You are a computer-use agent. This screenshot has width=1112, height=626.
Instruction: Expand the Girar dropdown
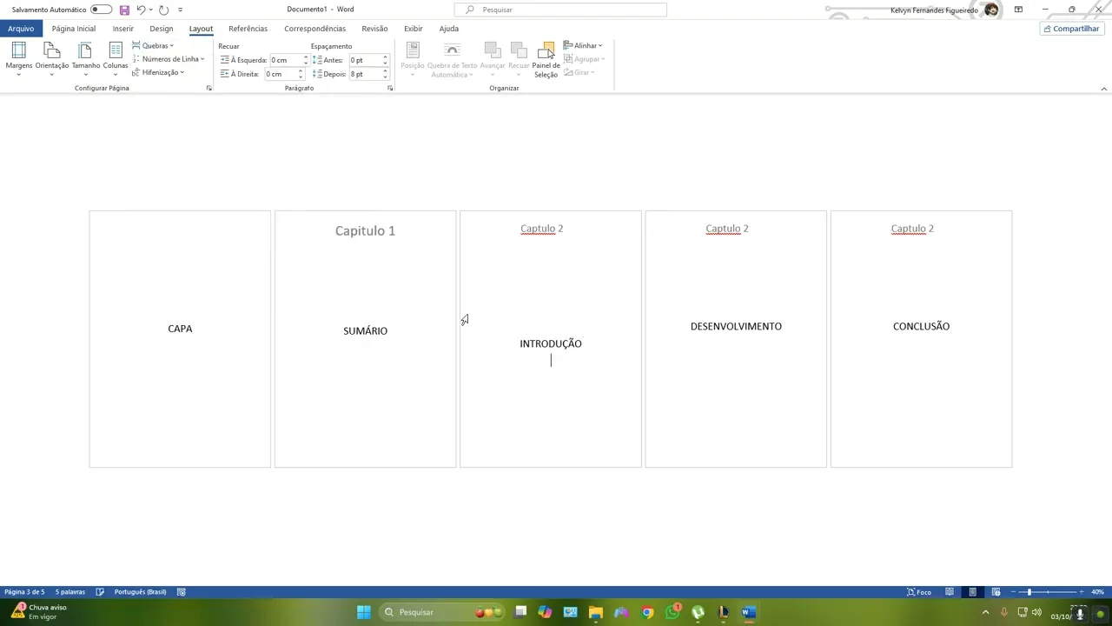(x=579, y=72)
